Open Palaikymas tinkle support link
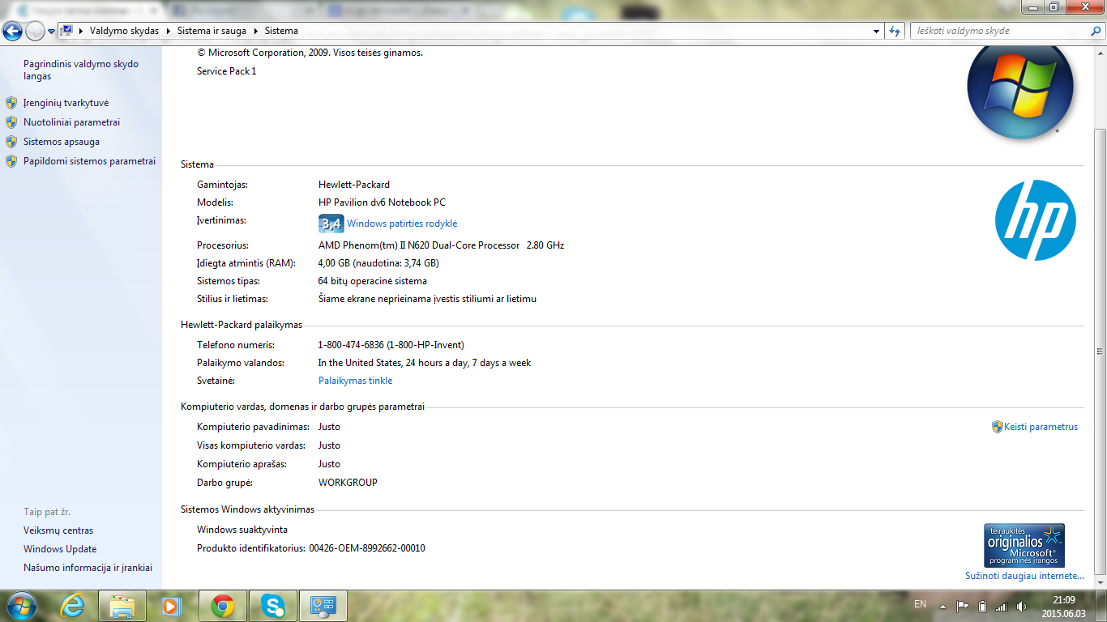The image size is (1107, 622). tap(355, 381)
